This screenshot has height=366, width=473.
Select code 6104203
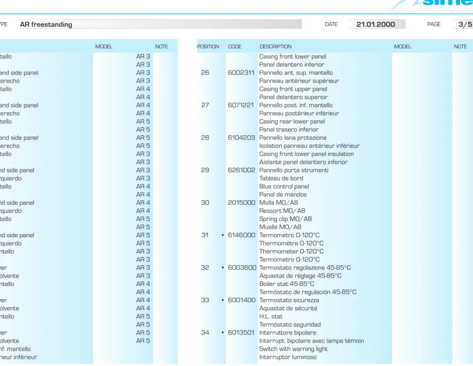(241, 138)
